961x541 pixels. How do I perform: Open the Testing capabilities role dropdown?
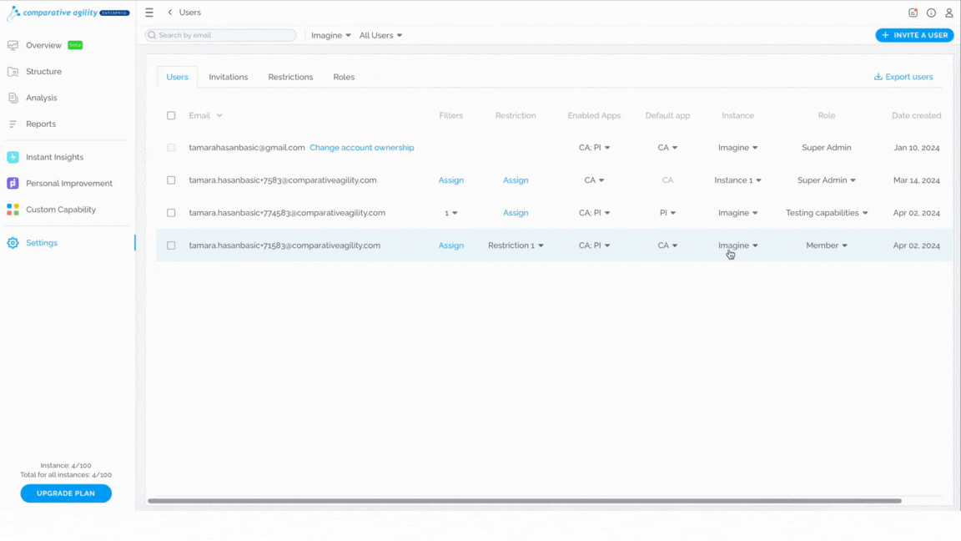pyautogui.click(x=827, y=213)
